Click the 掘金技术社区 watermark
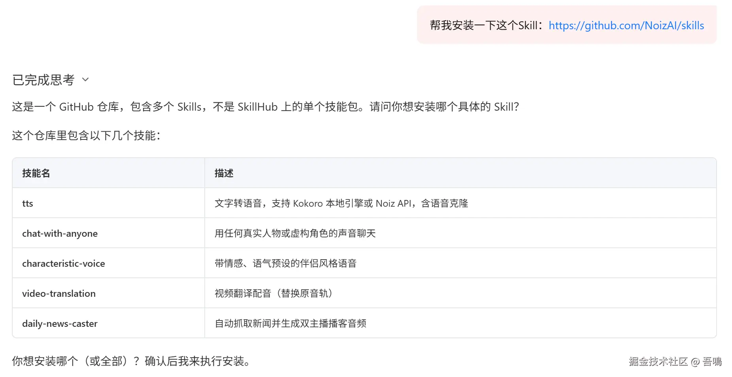Viewport: 732px width, 377px height. [x=675, y=361]
